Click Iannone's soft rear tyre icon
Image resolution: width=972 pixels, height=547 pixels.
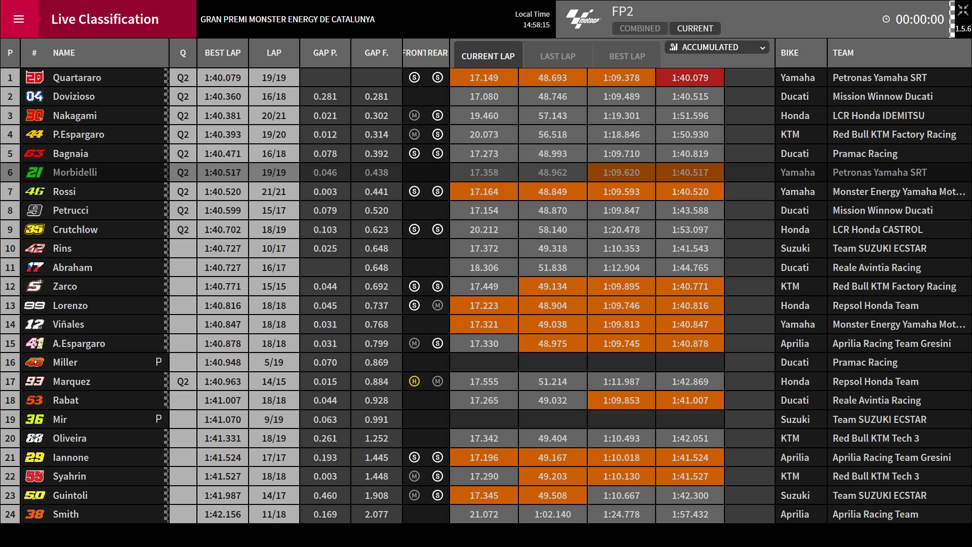(x=437, y=457)
